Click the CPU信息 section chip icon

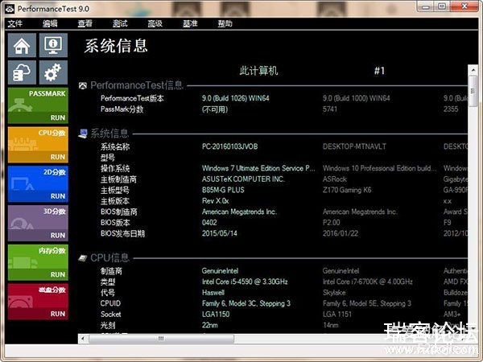[83, 258]
